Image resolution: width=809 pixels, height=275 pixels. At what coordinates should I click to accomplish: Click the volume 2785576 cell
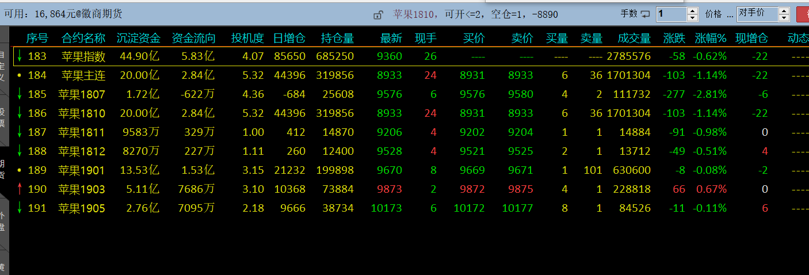point(629,56)
